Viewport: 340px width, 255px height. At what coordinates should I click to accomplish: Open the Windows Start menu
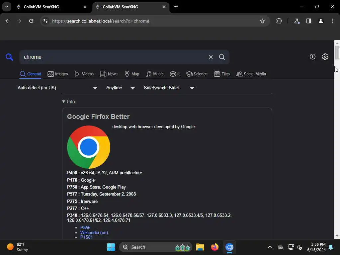111,247
